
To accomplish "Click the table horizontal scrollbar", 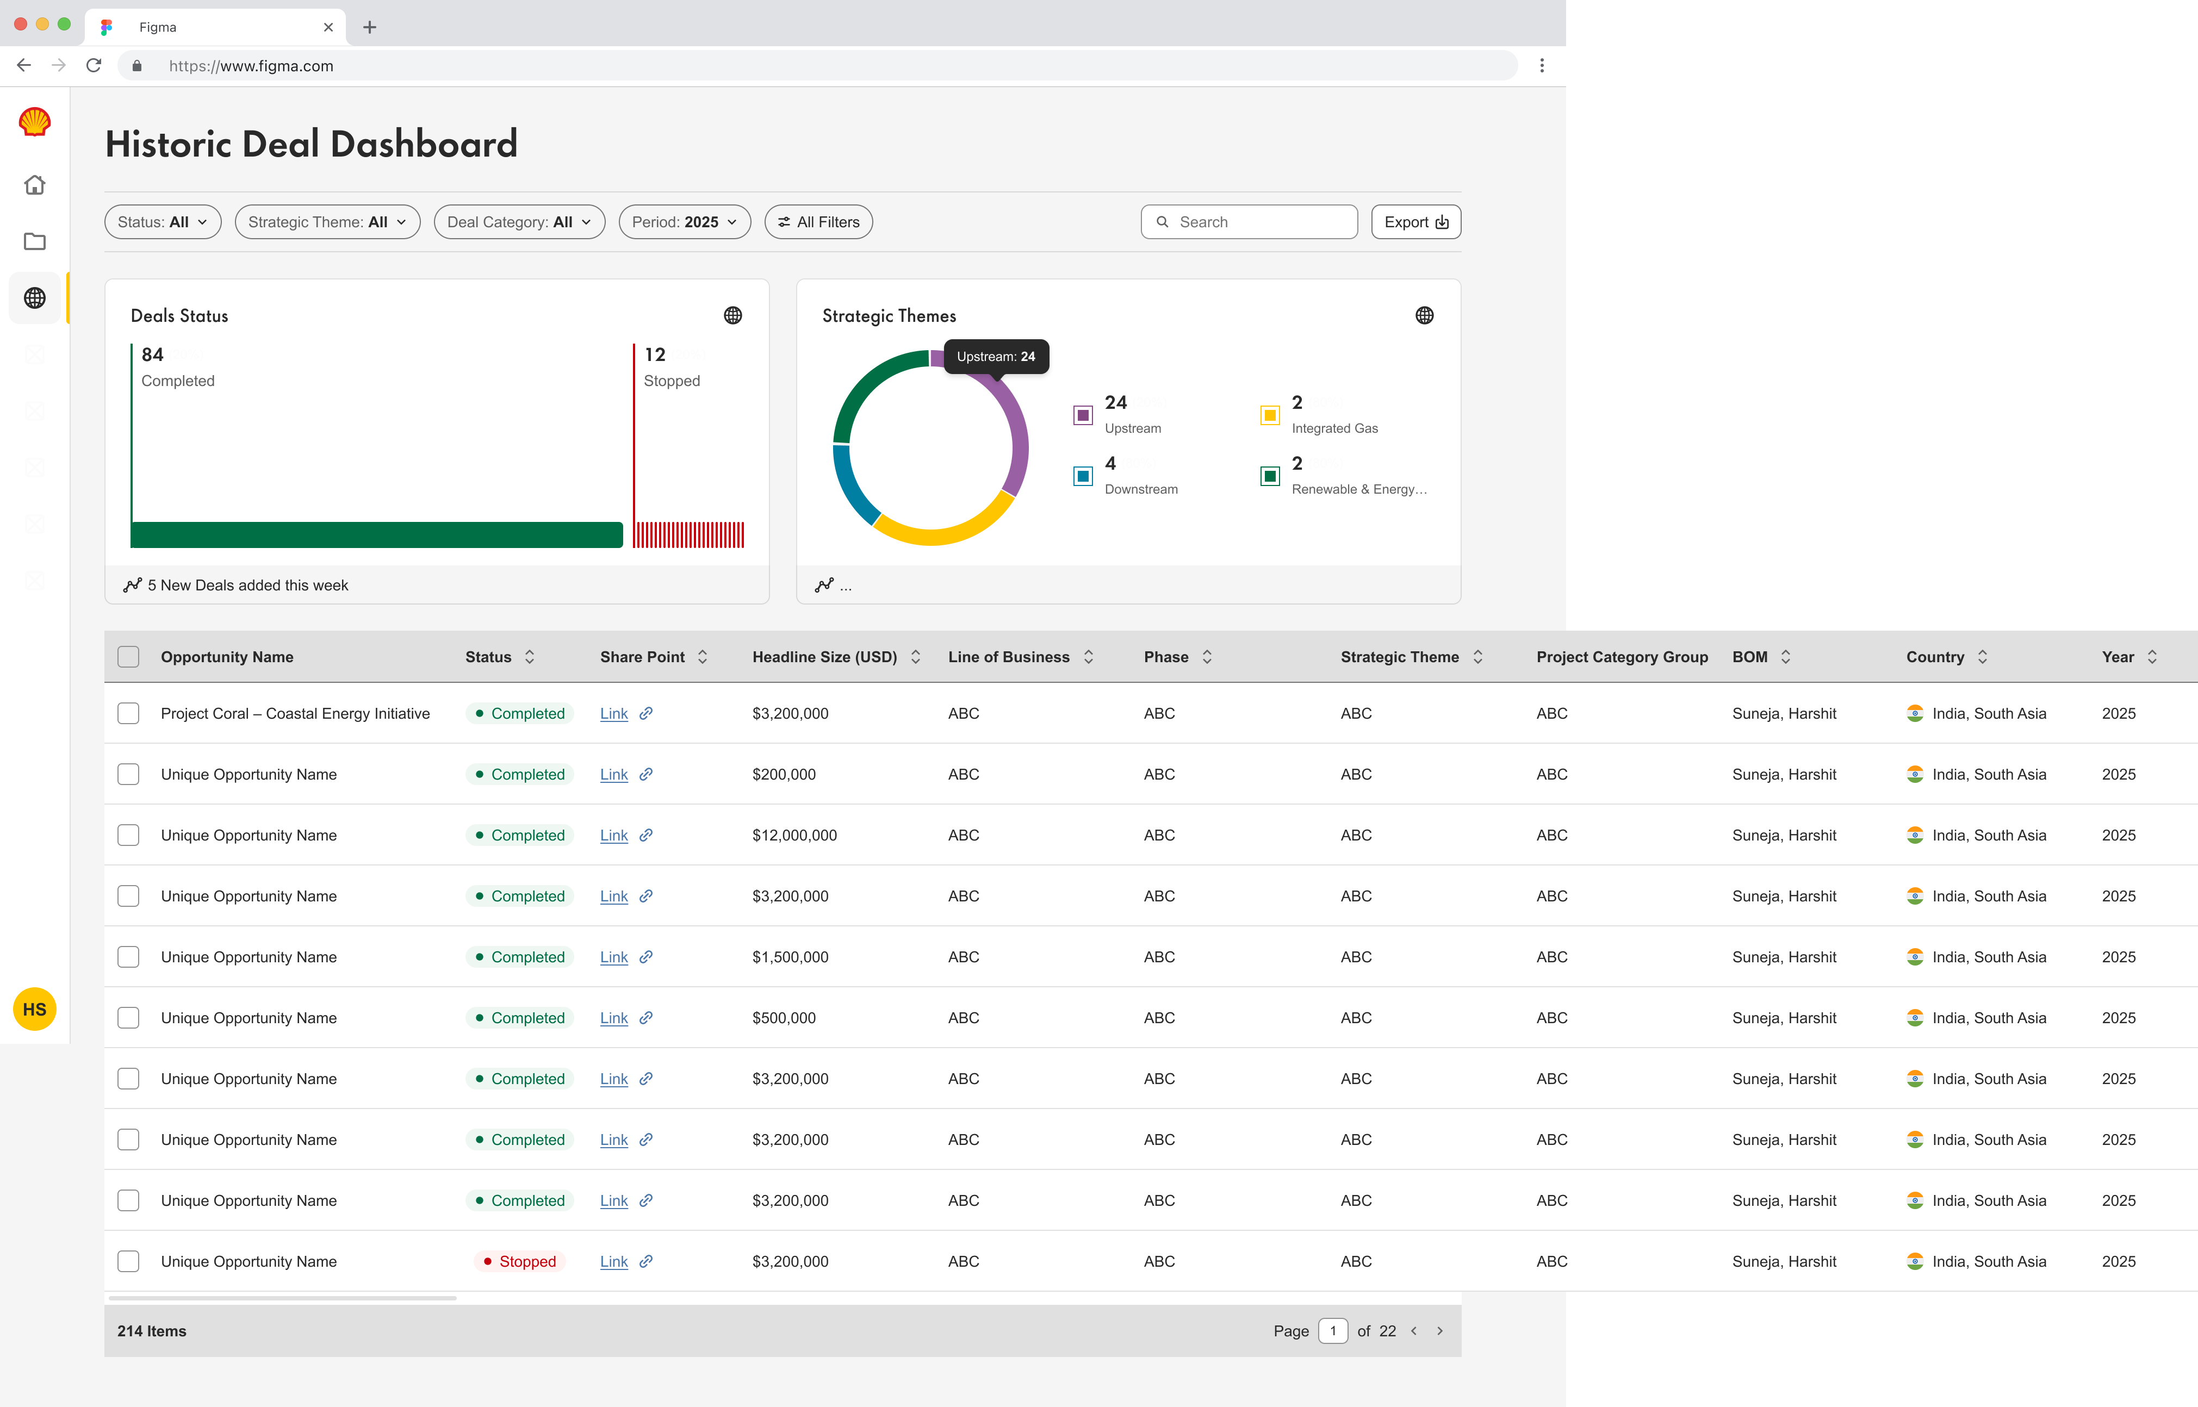I will [282, 1297].
